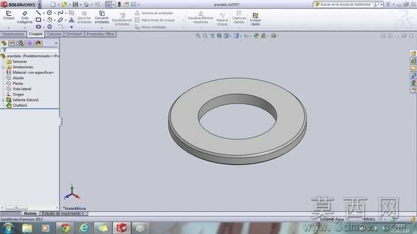Click Open file icon in top toolbar

pos(64,4)
